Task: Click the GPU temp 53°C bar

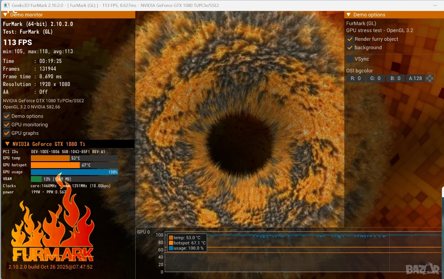Action: [x=74, y=158]
